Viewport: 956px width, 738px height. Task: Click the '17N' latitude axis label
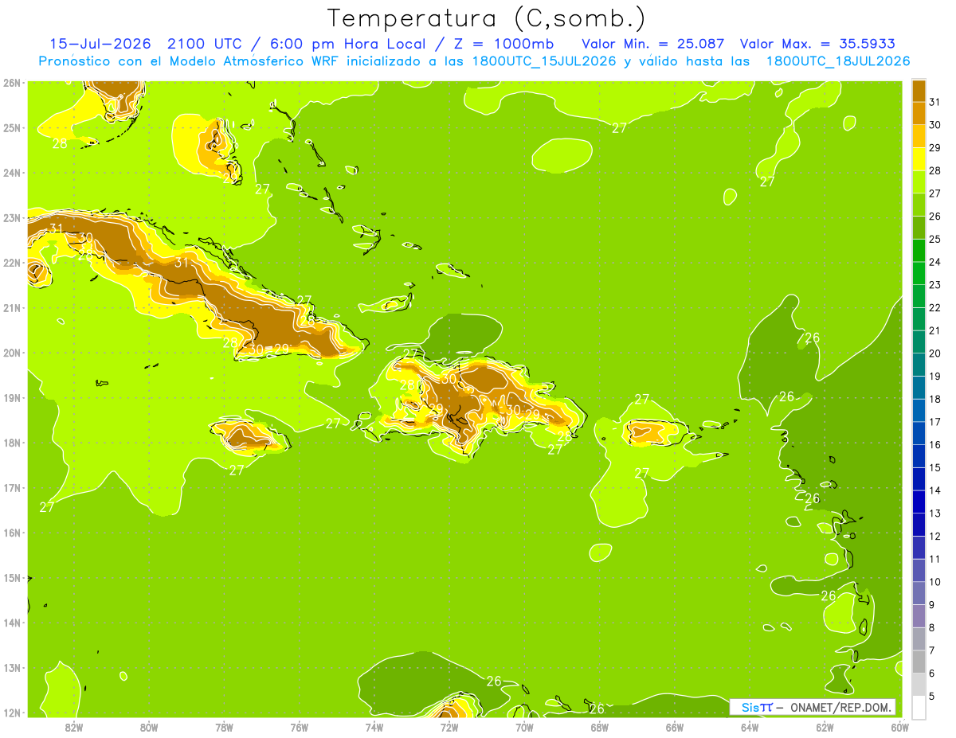12,487
